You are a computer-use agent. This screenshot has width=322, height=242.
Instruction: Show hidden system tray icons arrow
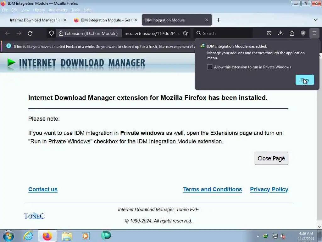point(258,236)
